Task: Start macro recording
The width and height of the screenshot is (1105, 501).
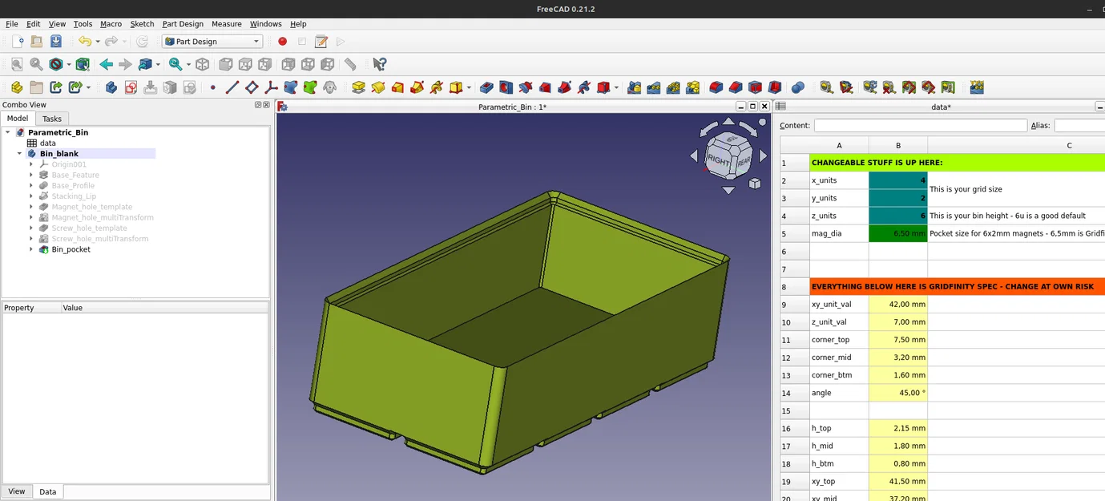Action: (282, 41)
